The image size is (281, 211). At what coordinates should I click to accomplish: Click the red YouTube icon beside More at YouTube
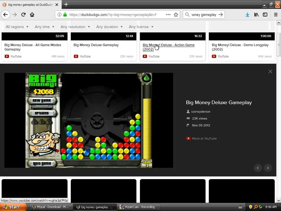pyautogui.click(x=188, y=138)
